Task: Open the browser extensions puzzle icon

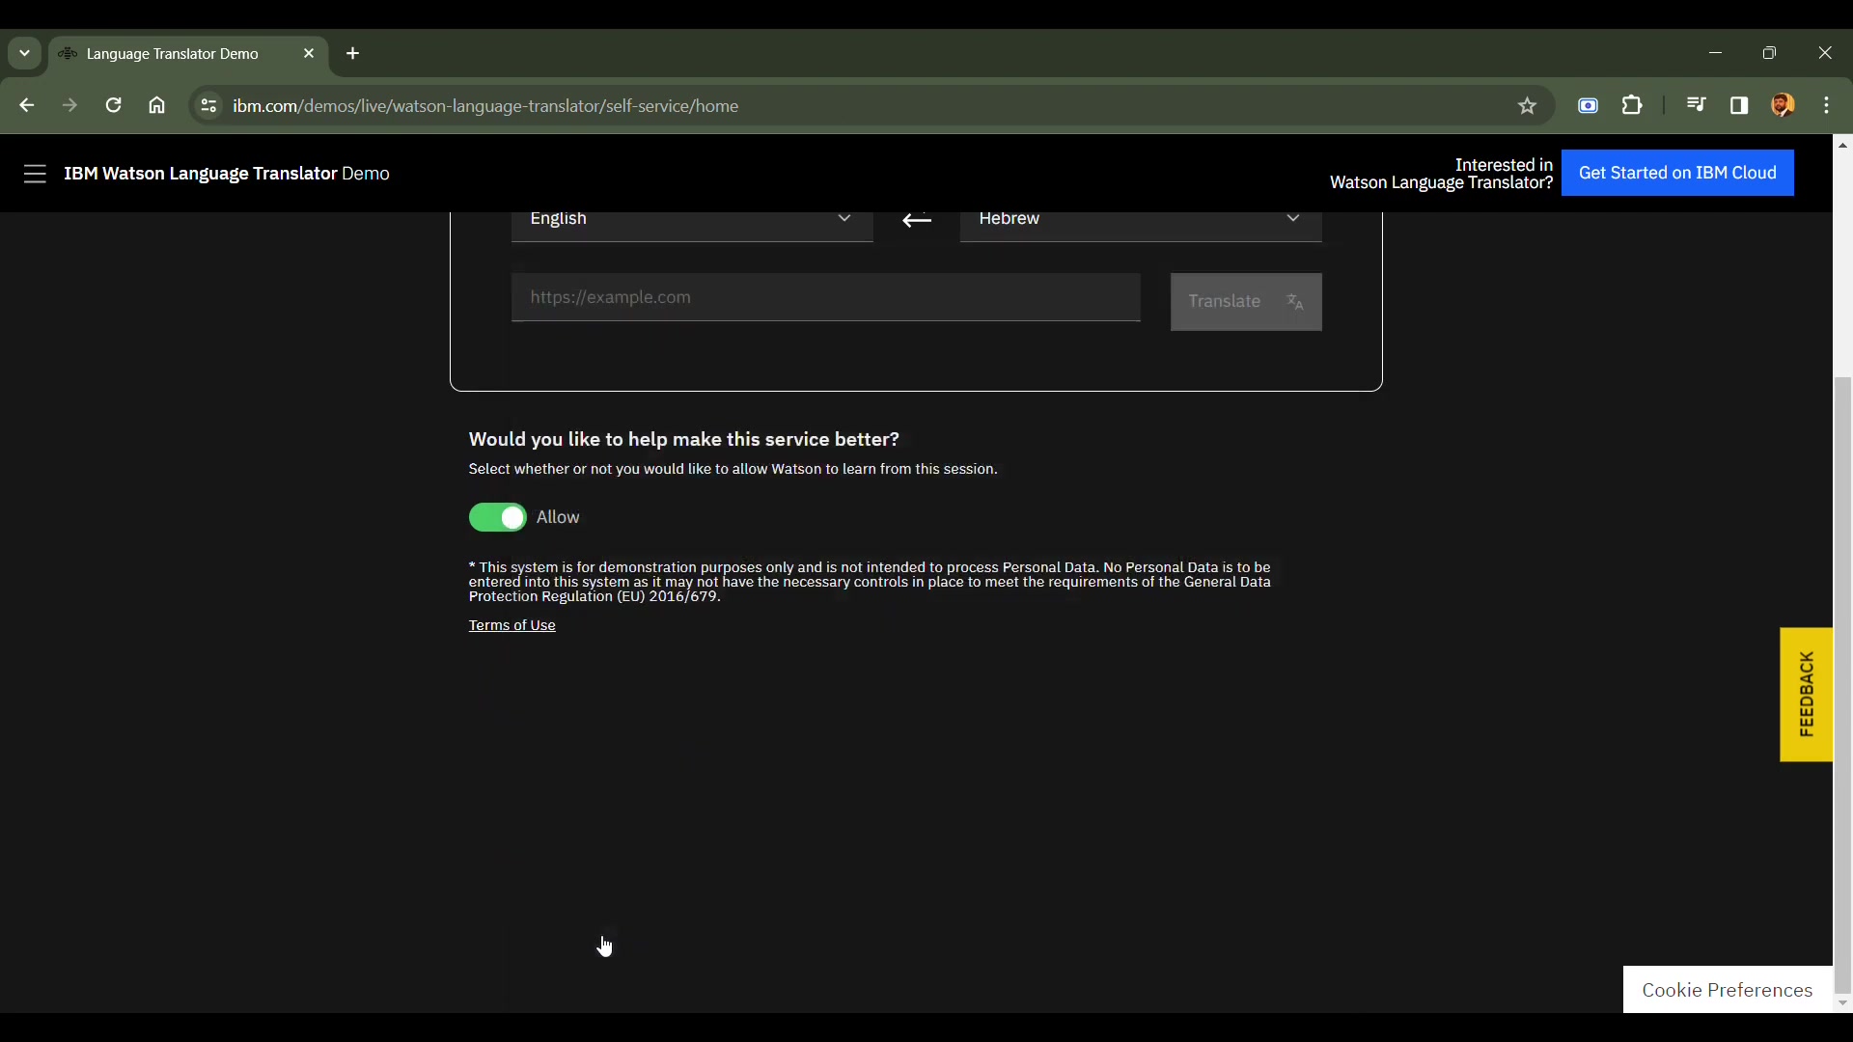Action: pos(1632,105)
